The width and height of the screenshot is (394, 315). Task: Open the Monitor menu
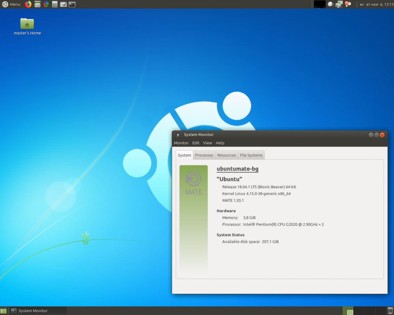click(181, 143)
